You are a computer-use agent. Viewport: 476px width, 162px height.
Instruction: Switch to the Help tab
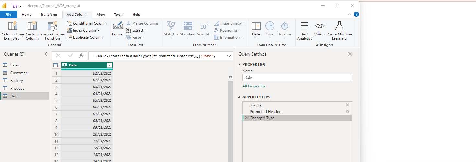click(x=136, y=15)
